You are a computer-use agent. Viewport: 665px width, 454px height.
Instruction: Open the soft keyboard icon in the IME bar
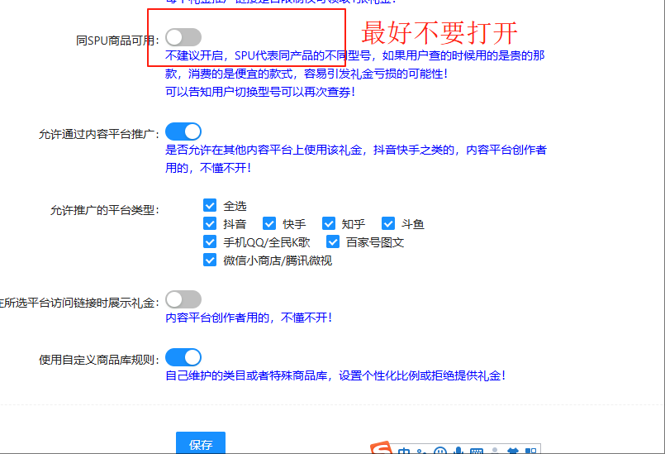click(x=476, y=452)
